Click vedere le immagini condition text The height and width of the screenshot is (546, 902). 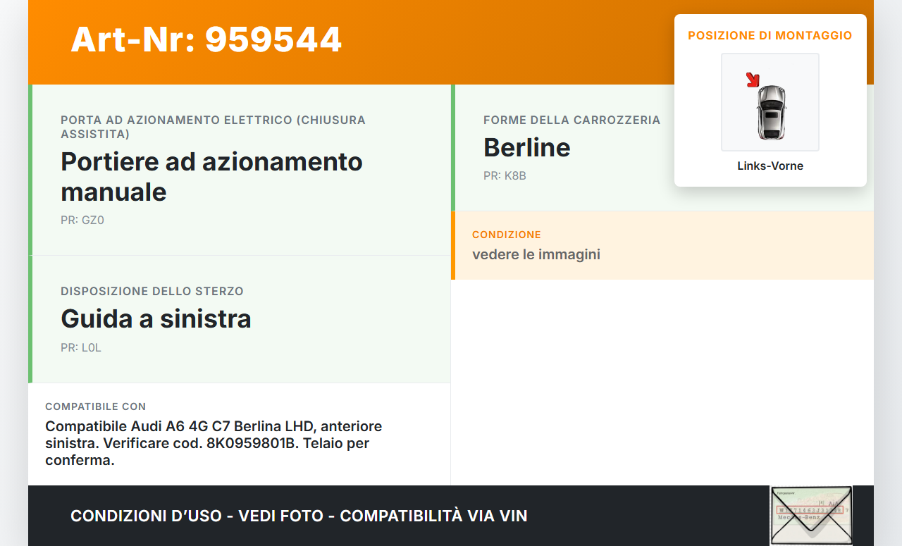click(536, 254)
